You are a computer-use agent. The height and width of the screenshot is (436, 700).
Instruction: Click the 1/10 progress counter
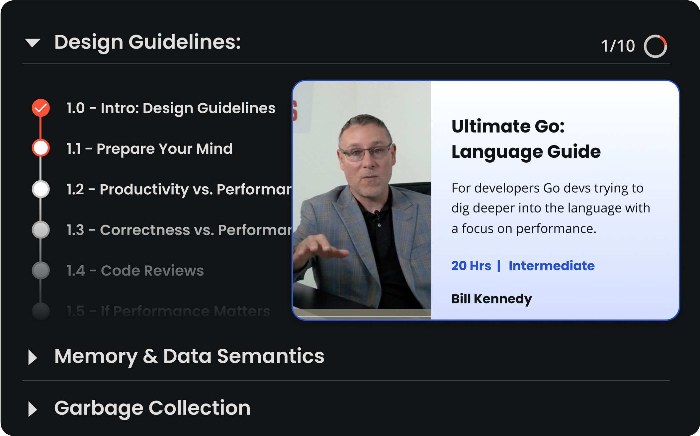[618, 46]
